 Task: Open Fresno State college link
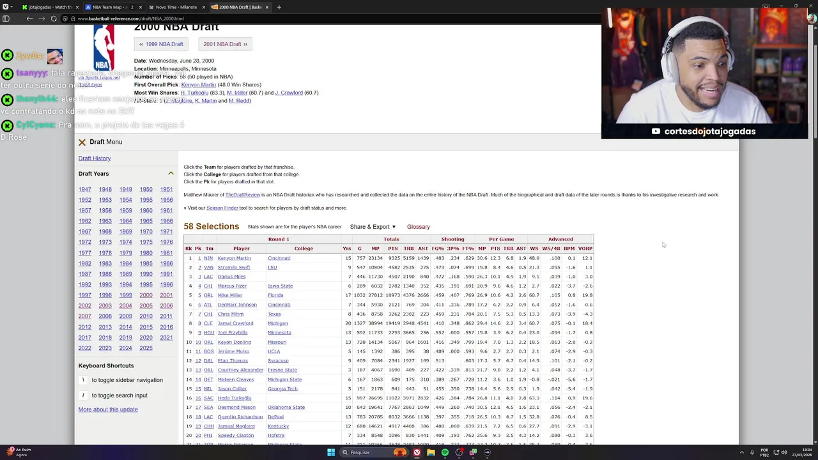pos(282,370)
